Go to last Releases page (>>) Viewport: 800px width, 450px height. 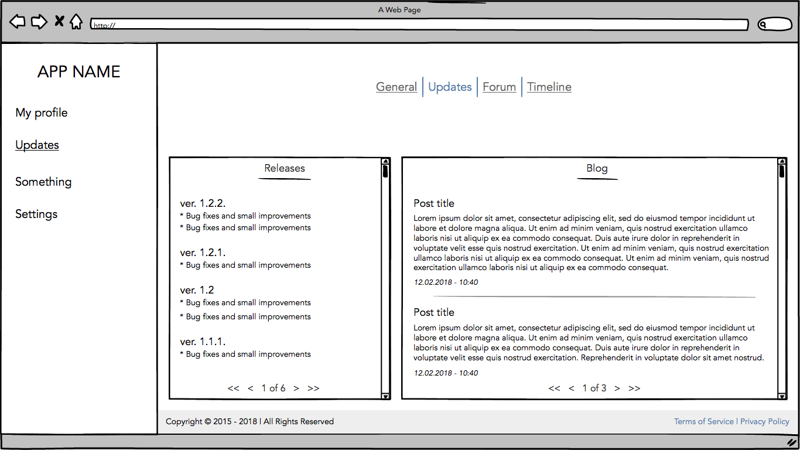(x=313, y=388)
